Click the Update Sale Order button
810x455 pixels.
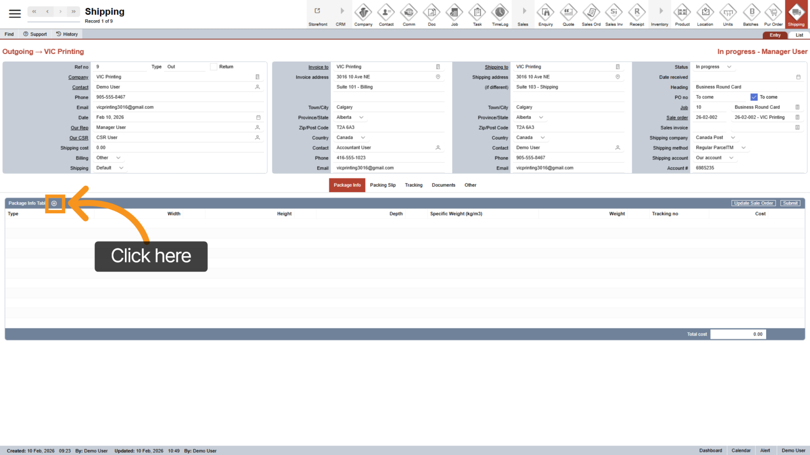753,203
